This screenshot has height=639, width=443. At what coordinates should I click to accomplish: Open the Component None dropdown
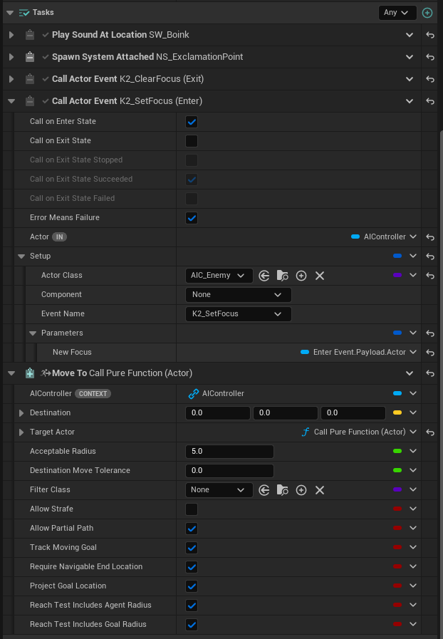(x=239, y=295)
